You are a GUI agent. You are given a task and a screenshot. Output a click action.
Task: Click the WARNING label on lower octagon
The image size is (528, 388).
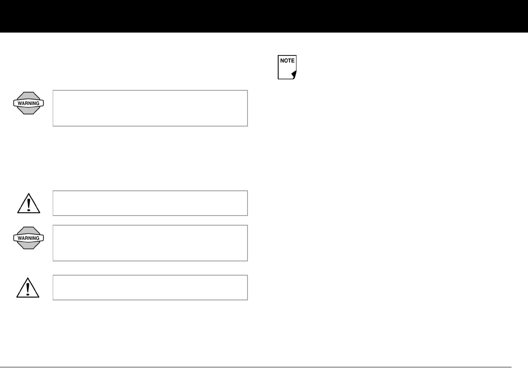[x=28, y=238]
